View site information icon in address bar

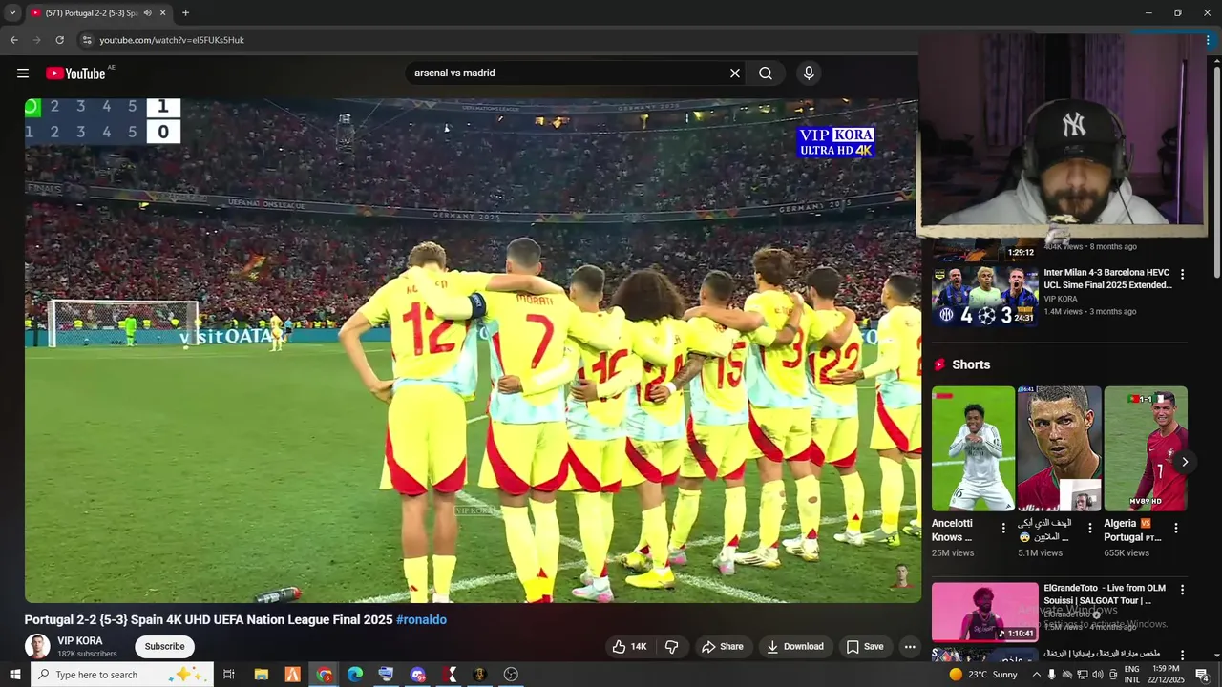[87, 40]
